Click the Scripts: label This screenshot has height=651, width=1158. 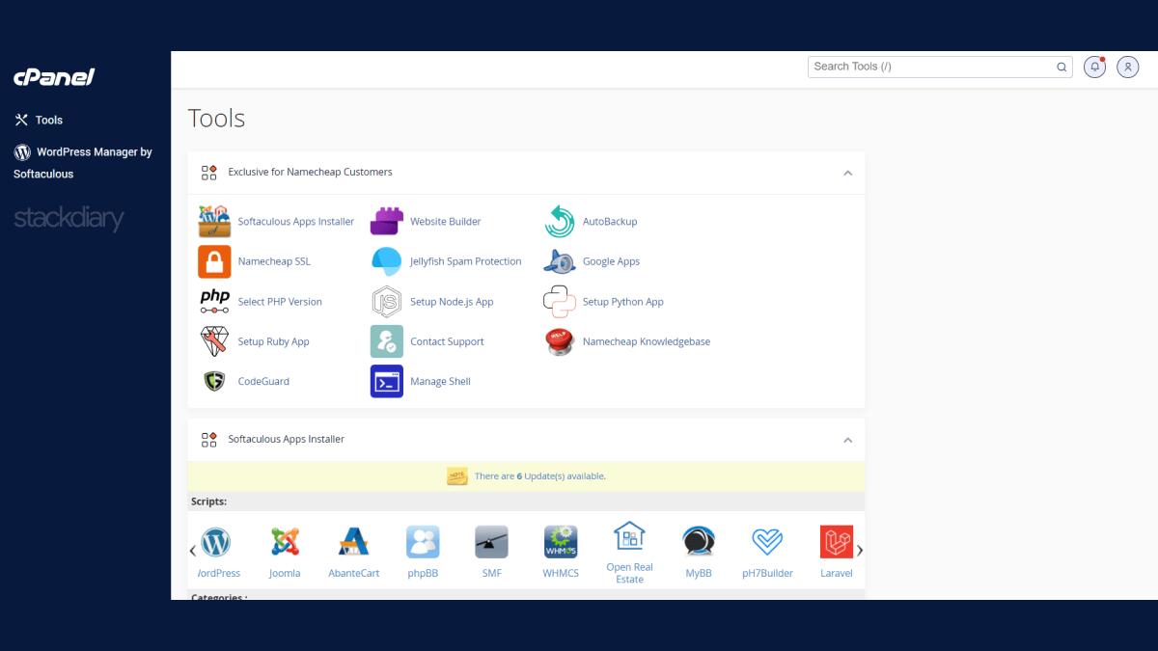(x=208, y=502)
